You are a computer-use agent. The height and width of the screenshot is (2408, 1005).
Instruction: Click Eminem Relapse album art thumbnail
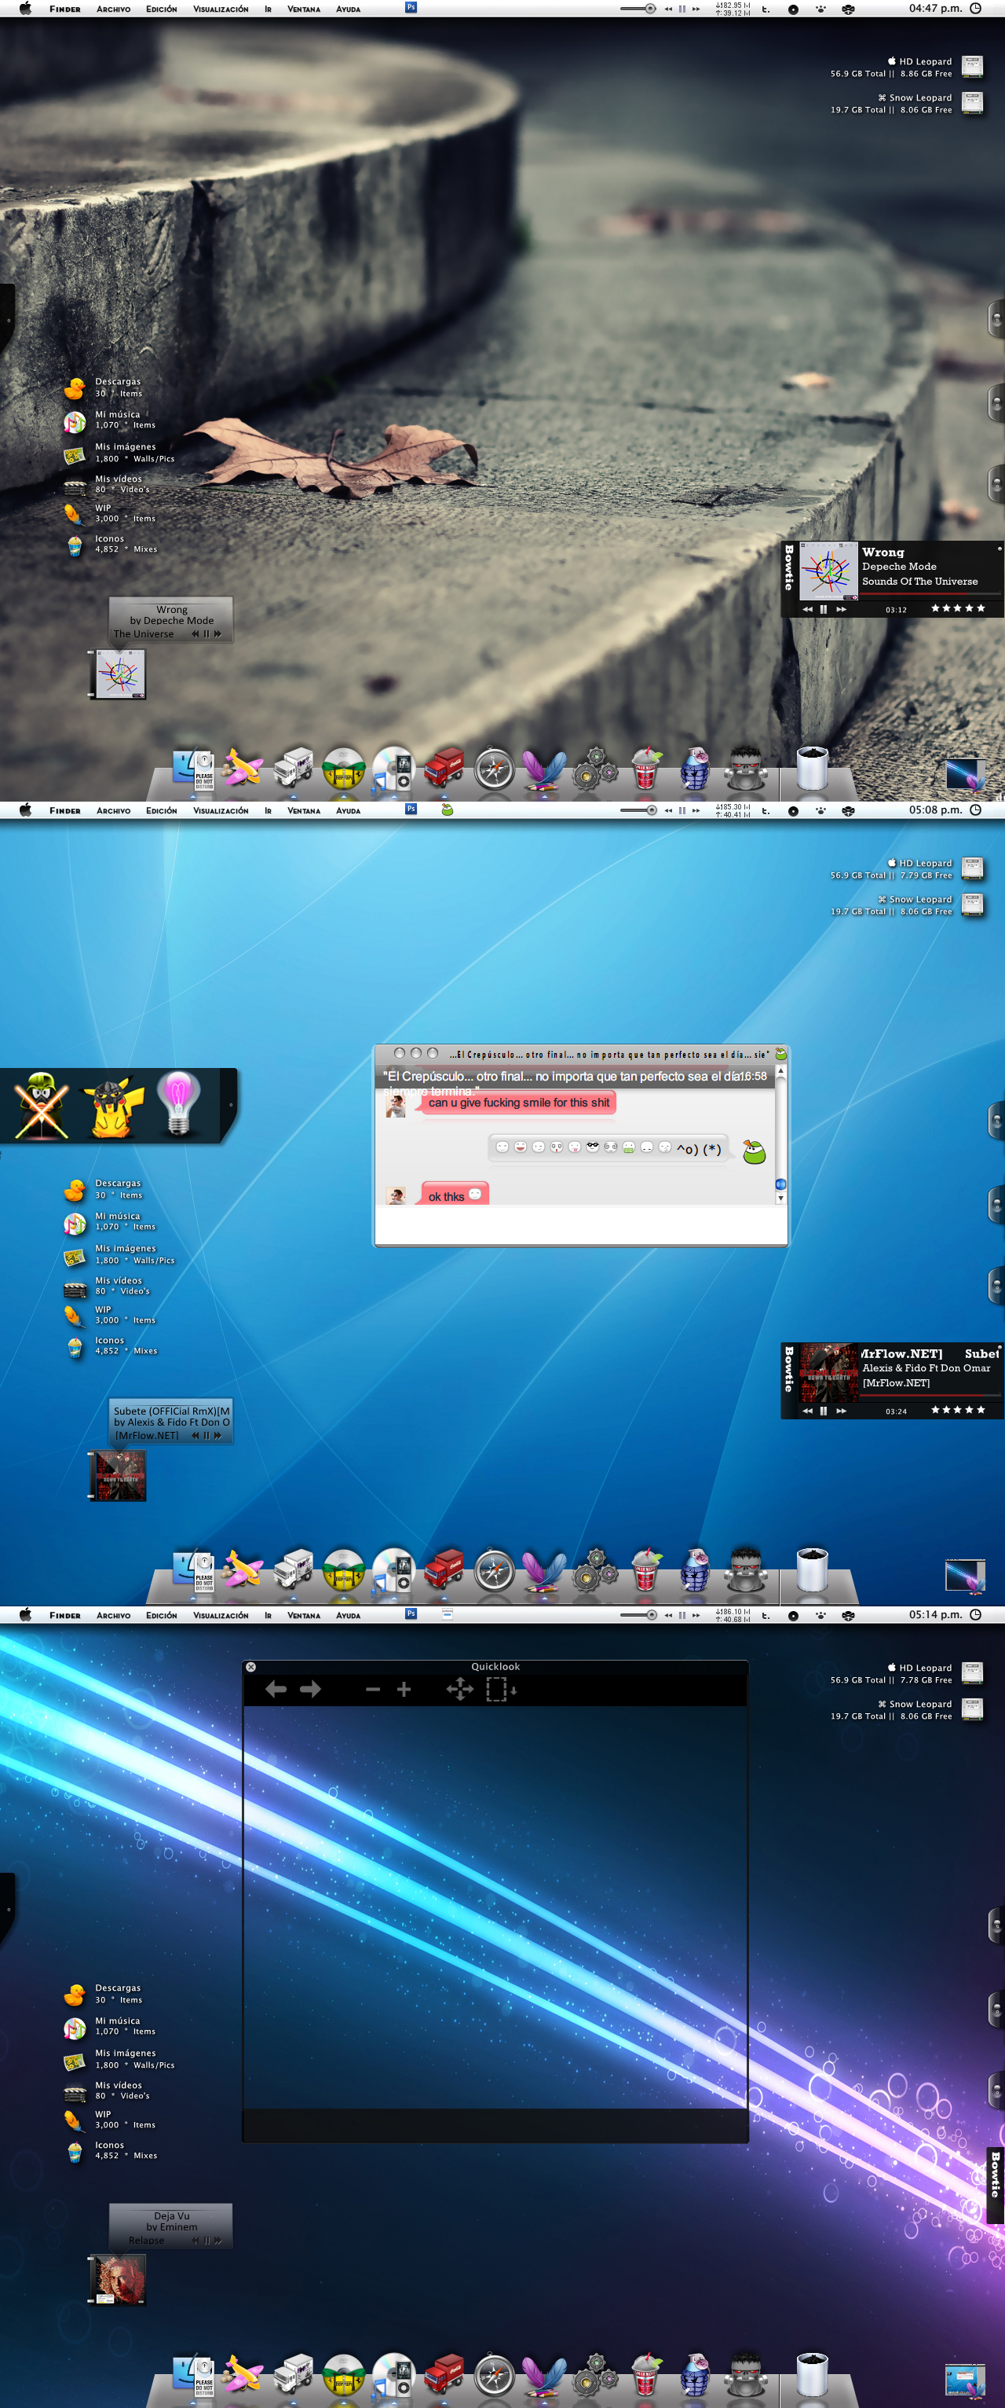[x=118, y=2279]
